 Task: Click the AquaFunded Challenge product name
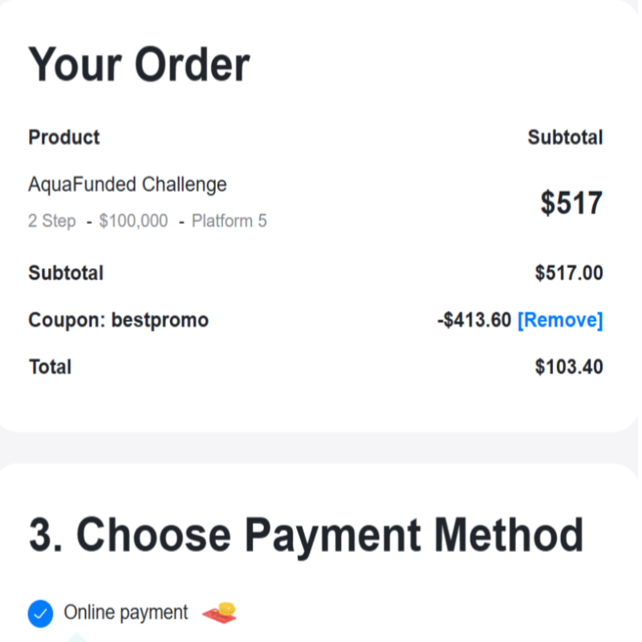point(128,185)
